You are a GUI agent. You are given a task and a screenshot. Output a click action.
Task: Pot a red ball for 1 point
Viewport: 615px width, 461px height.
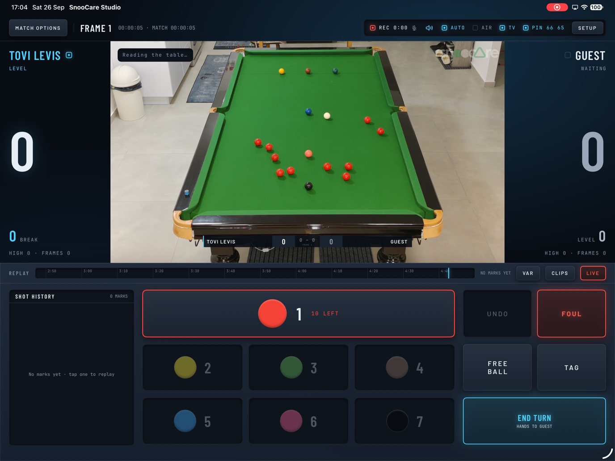pos(299,314)
